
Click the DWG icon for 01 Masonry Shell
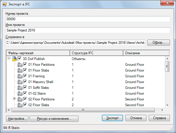point(20,82)
